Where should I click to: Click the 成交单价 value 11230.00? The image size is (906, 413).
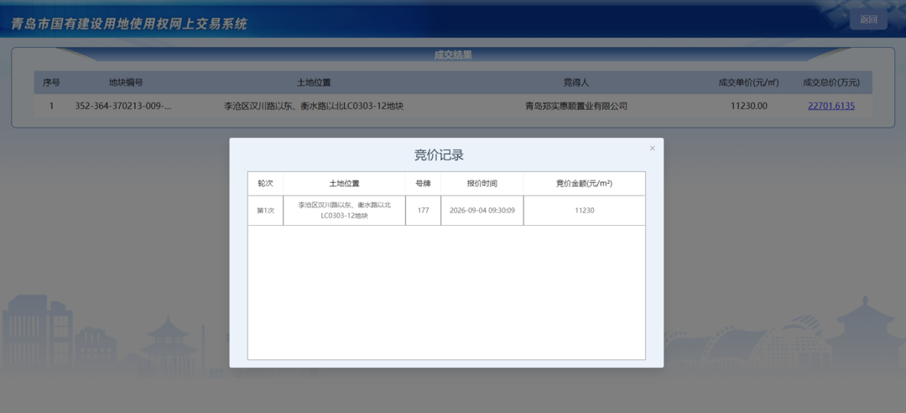[749, 106]
